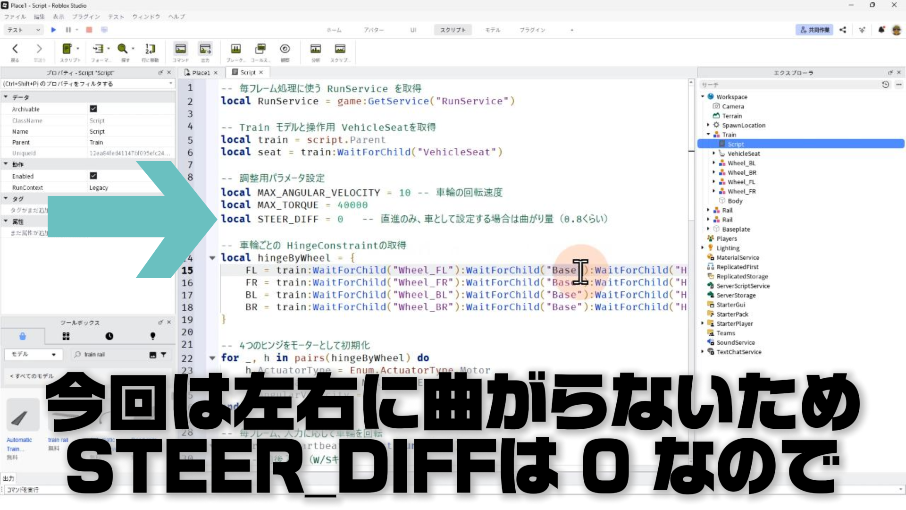The width and height of the screenshot is (906, 510).
Task: Expand the Wheel_BL tree node
Action: pos(714,163)
